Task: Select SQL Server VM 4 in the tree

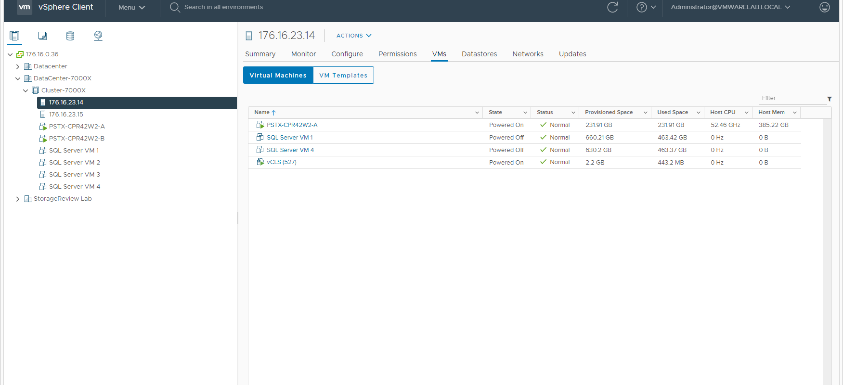Action: [75, 187]
